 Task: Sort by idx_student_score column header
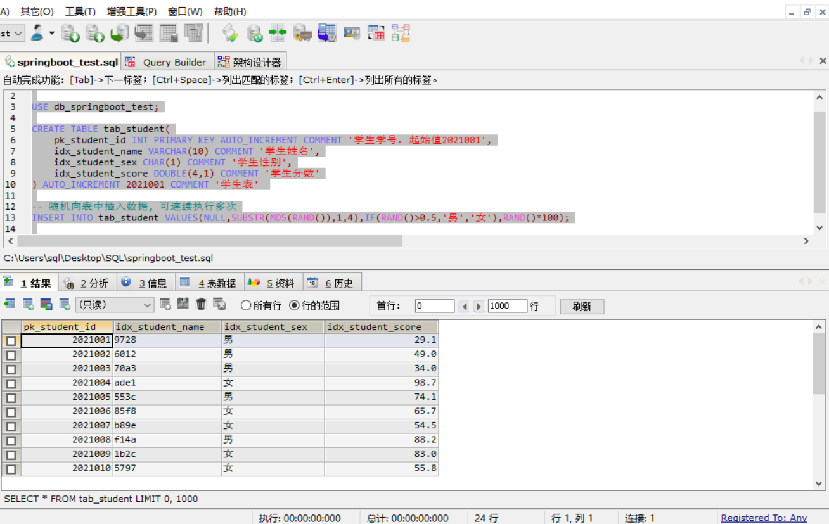point(381,327)
